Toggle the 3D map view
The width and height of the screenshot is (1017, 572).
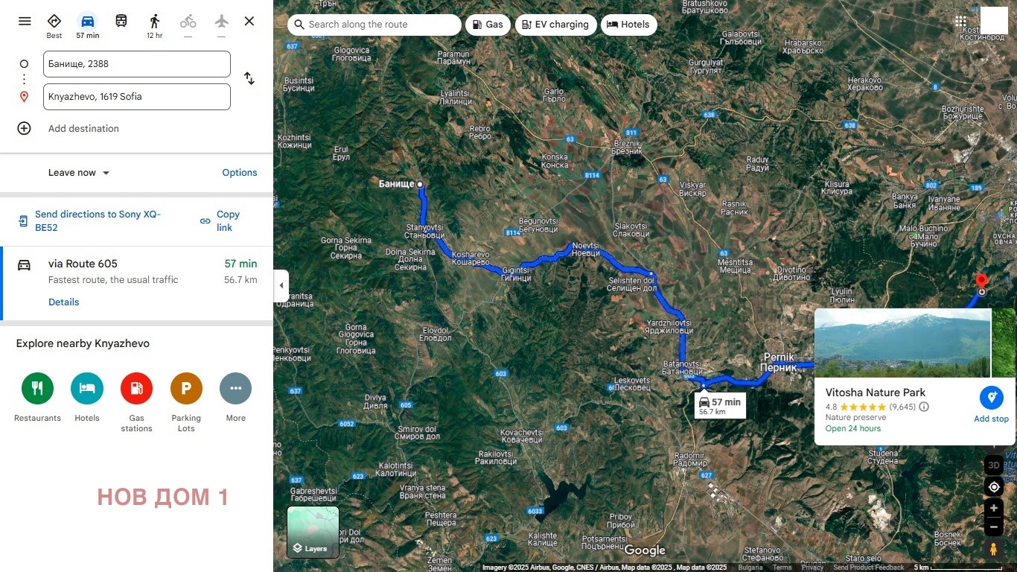993,465
